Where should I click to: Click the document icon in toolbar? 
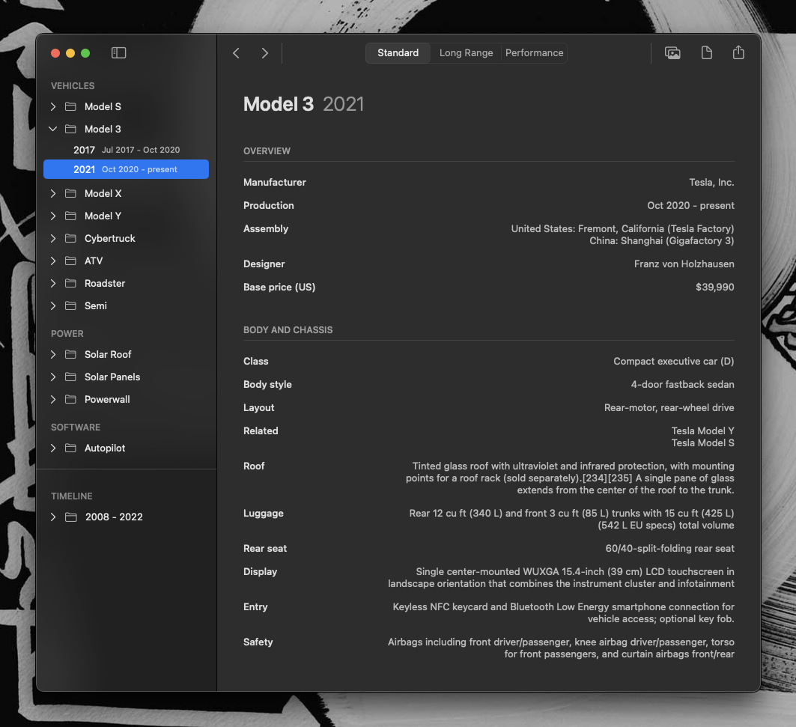(x=706, y=53)
